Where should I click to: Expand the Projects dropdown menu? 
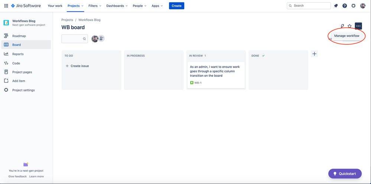(x=75, y=6)
